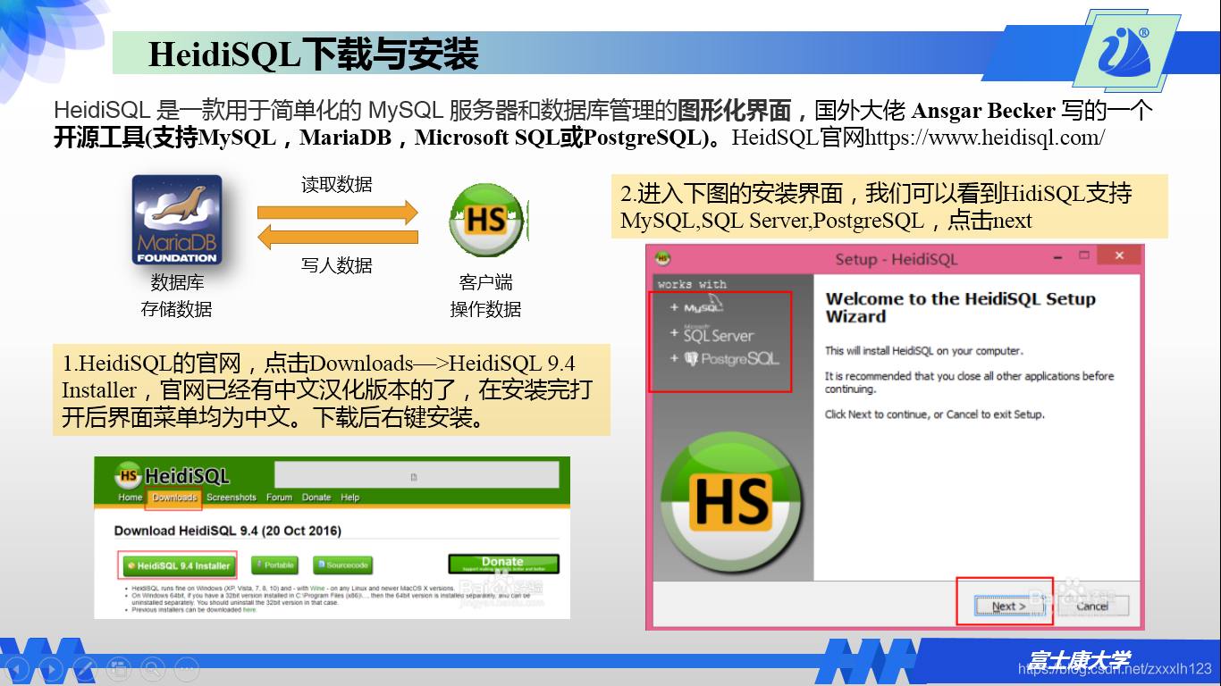
Task: Click the search field on the HeidiSQL website
Action: (417, 474)
